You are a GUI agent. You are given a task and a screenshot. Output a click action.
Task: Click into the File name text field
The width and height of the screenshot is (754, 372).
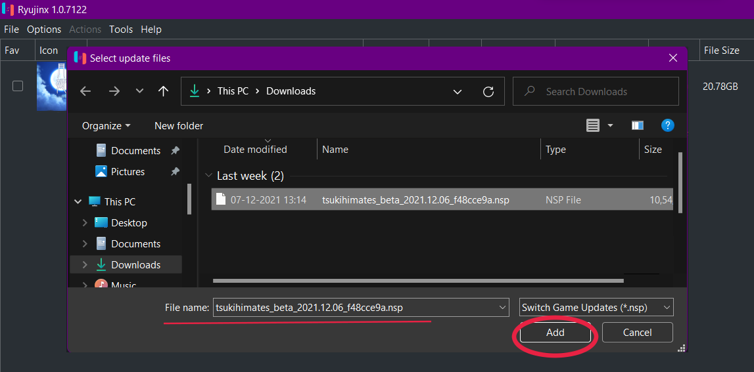click(x=356, y=307)
